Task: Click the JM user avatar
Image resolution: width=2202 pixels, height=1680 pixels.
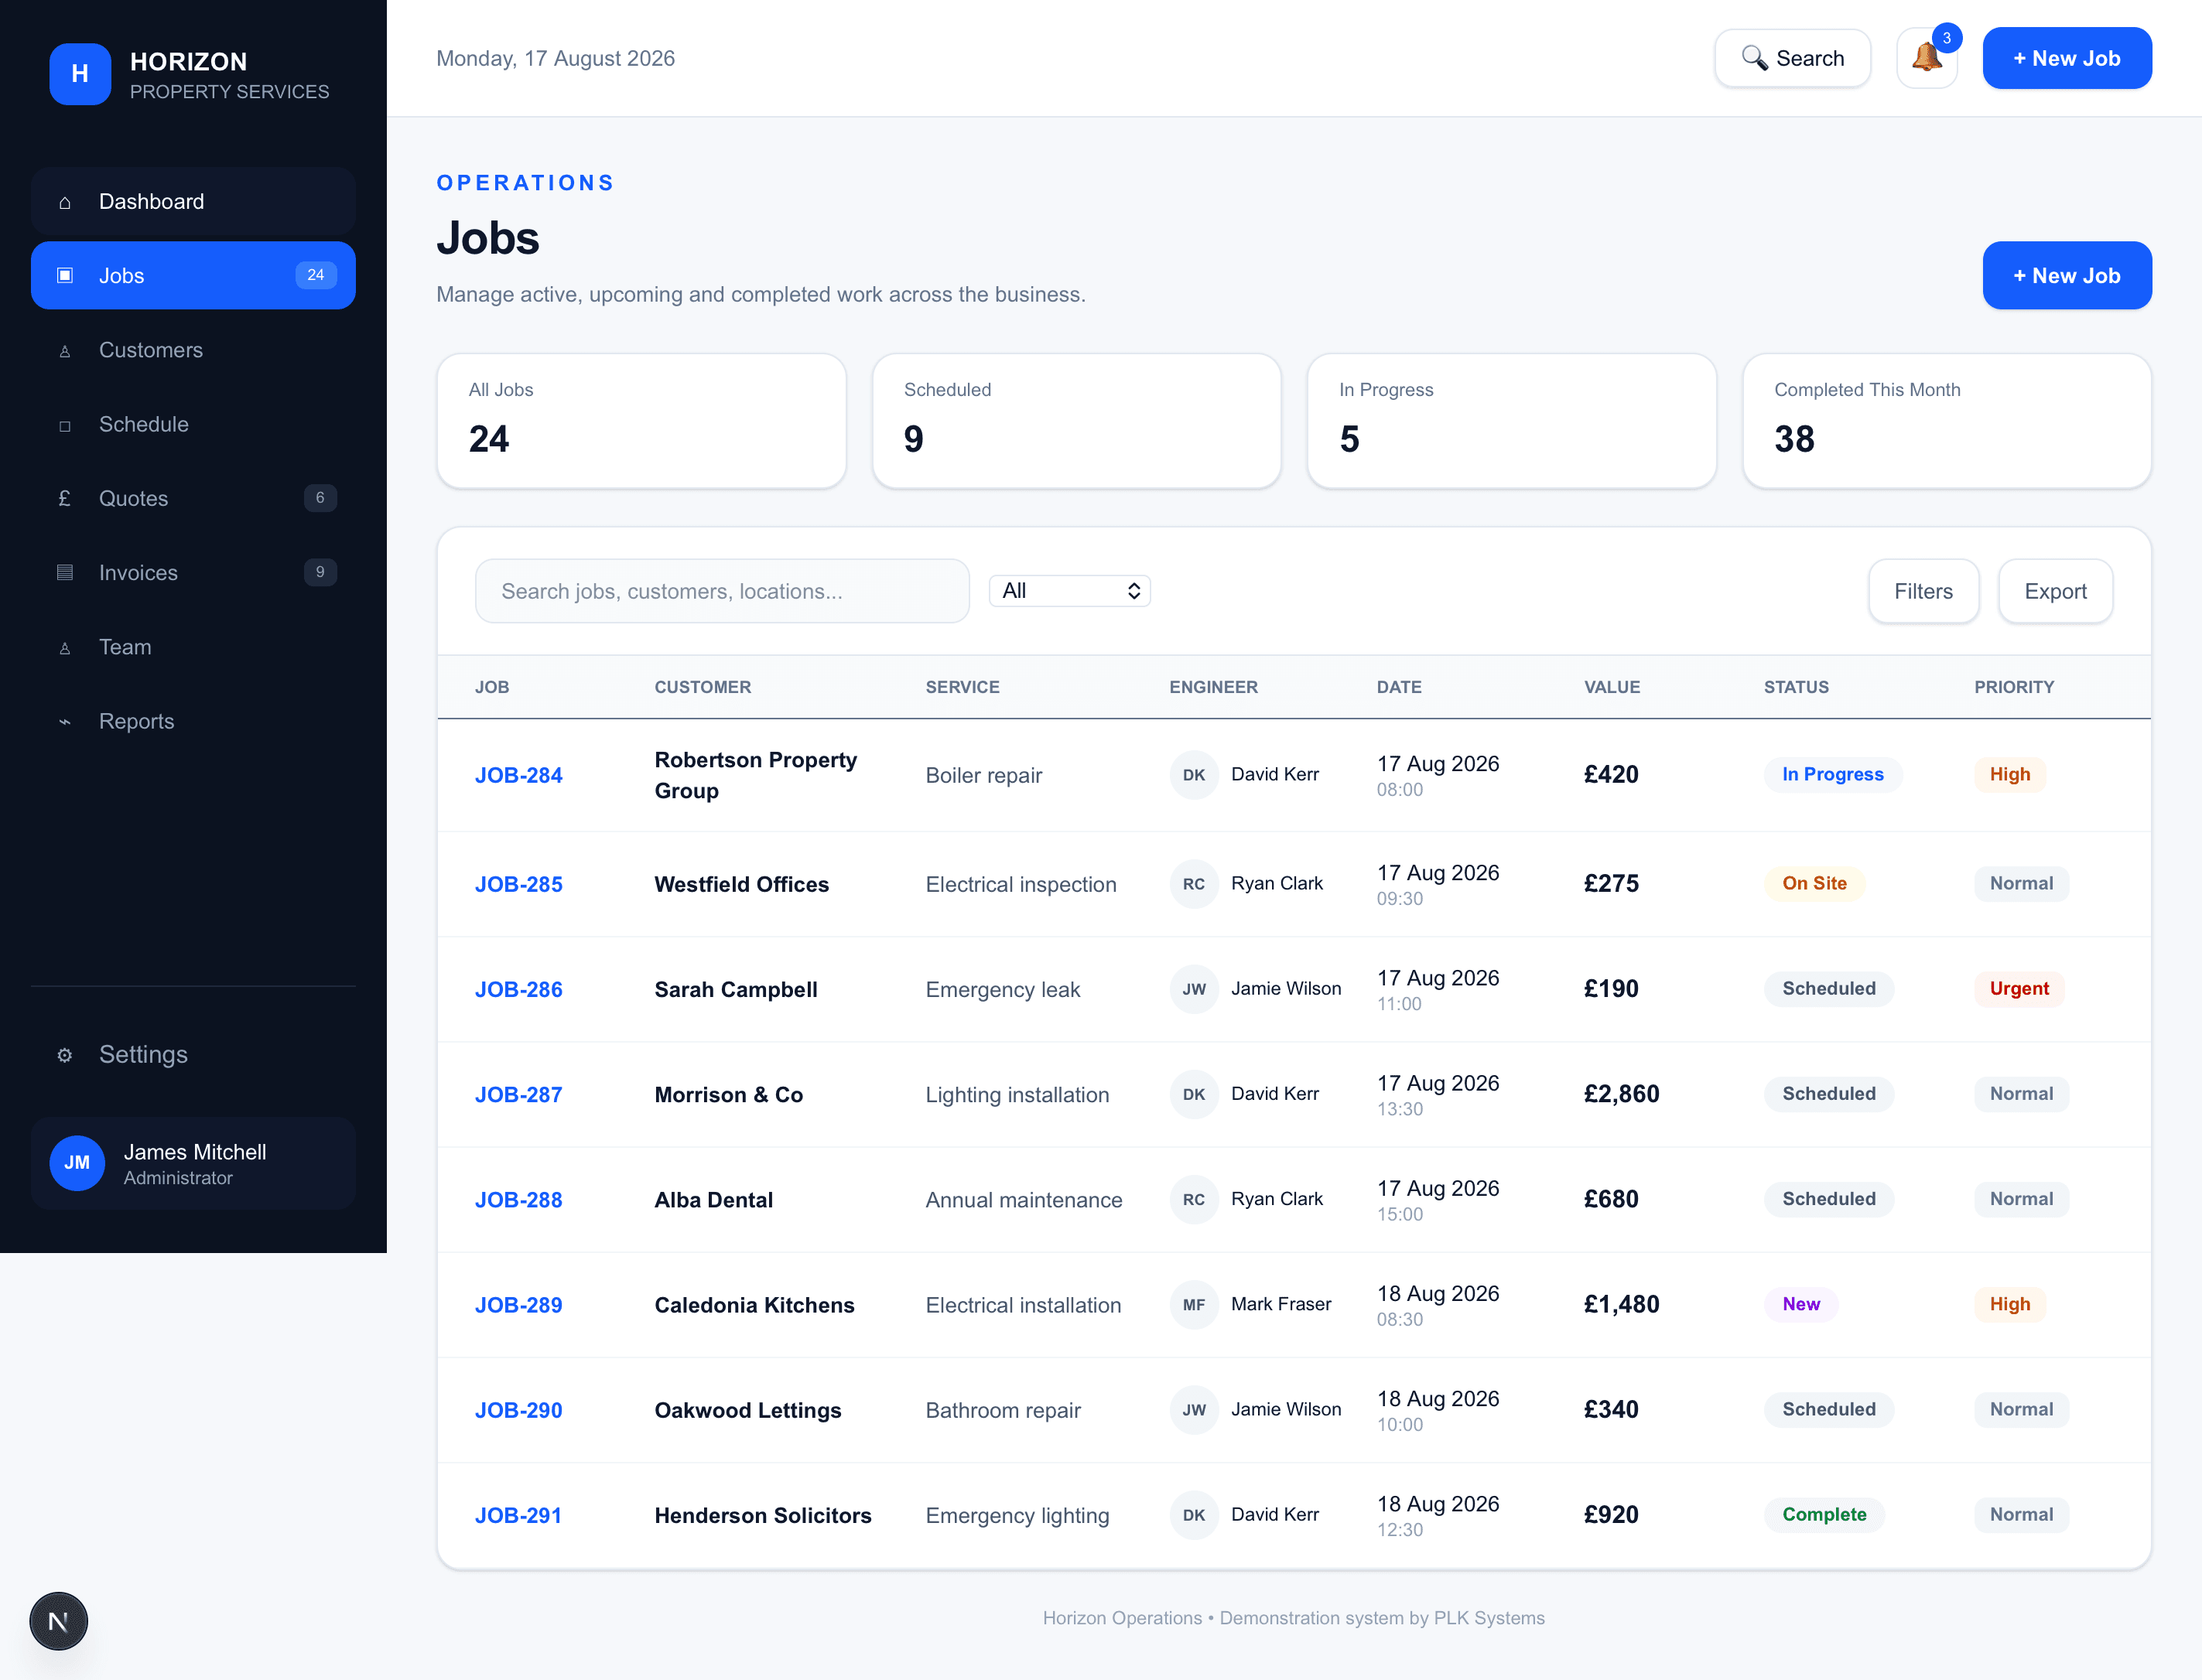Action: point(77,1163)
